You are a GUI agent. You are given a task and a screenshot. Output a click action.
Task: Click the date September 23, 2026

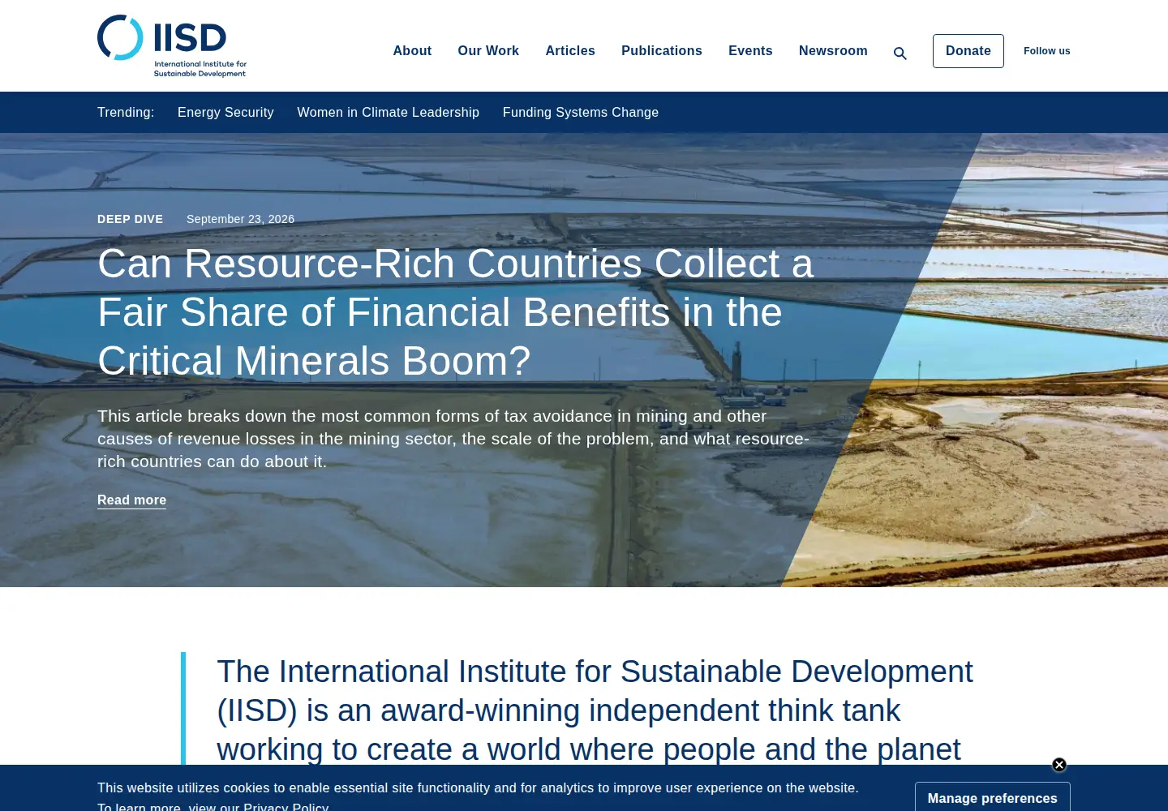(x=240, y=219)
